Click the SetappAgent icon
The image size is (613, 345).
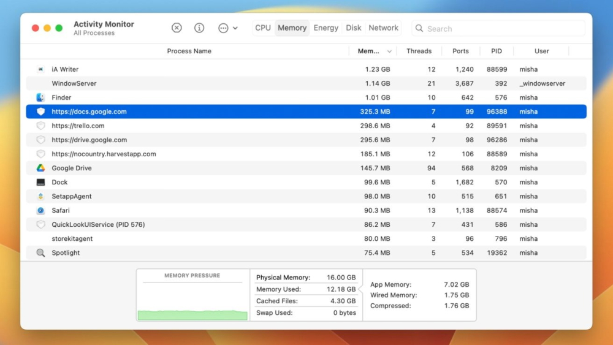pyautogui.click(x=40, y=196)
